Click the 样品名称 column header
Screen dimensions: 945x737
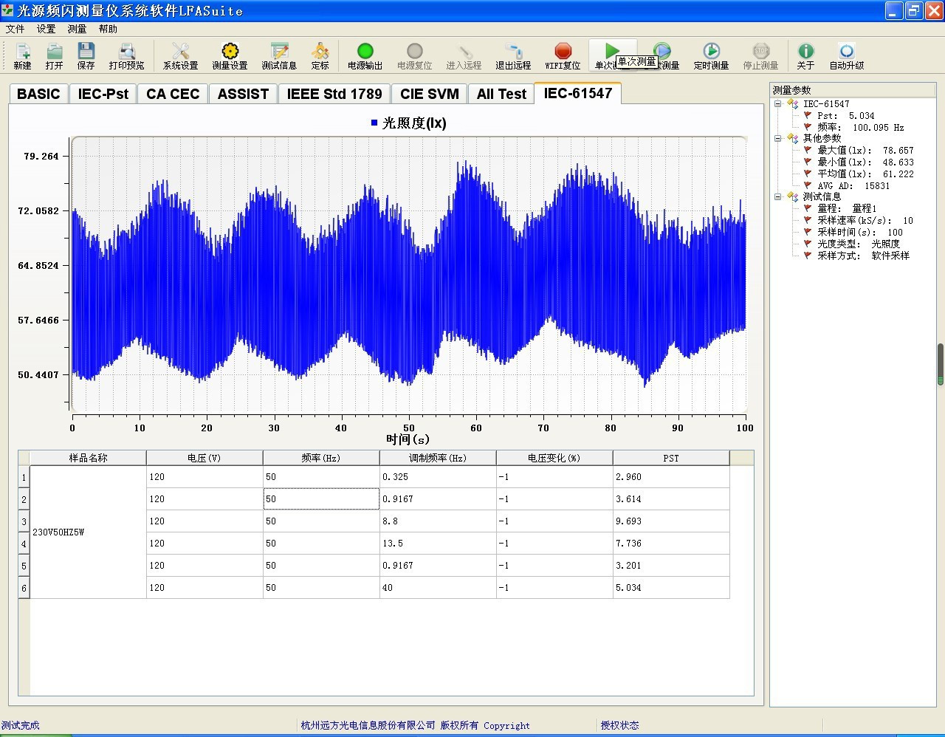click(x=89, y=458)
